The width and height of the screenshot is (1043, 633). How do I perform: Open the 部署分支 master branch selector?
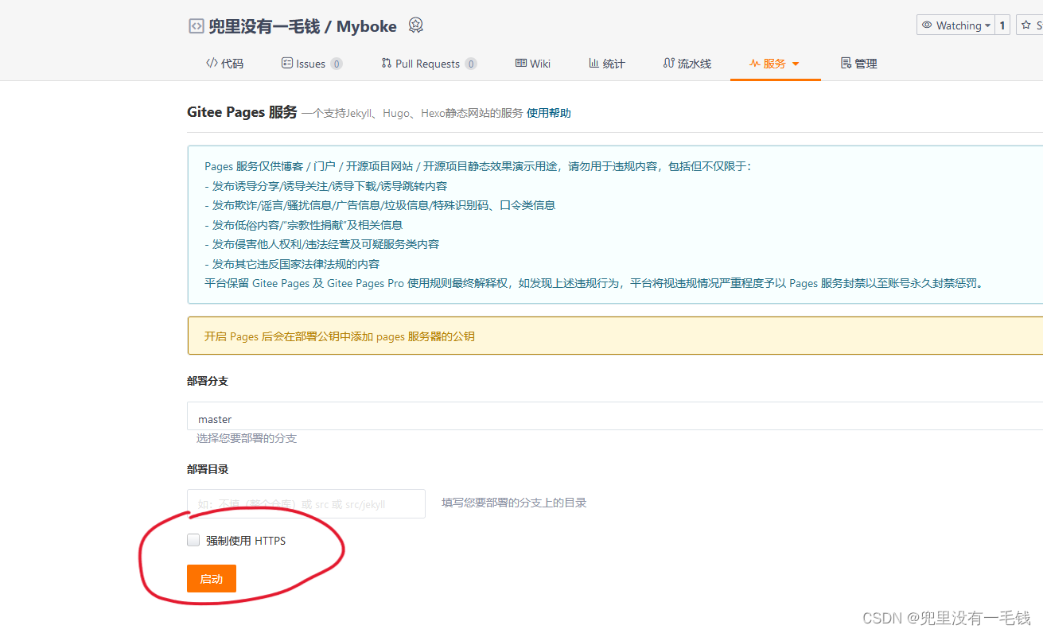point(615,416)
